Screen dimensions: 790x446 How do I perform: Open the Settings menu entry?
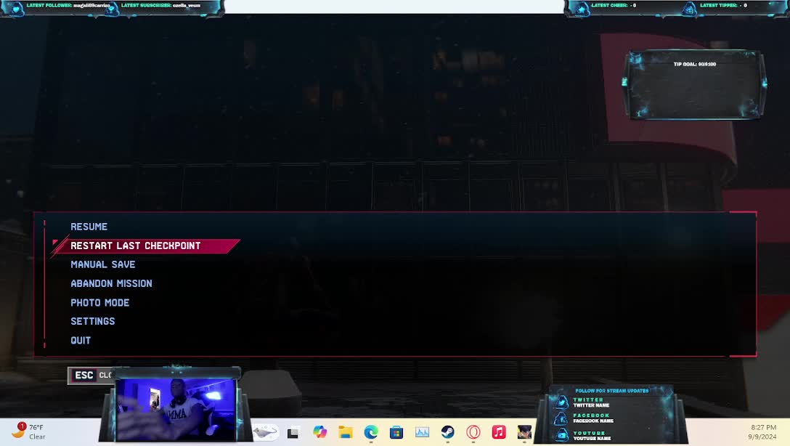tap(93, 322)
